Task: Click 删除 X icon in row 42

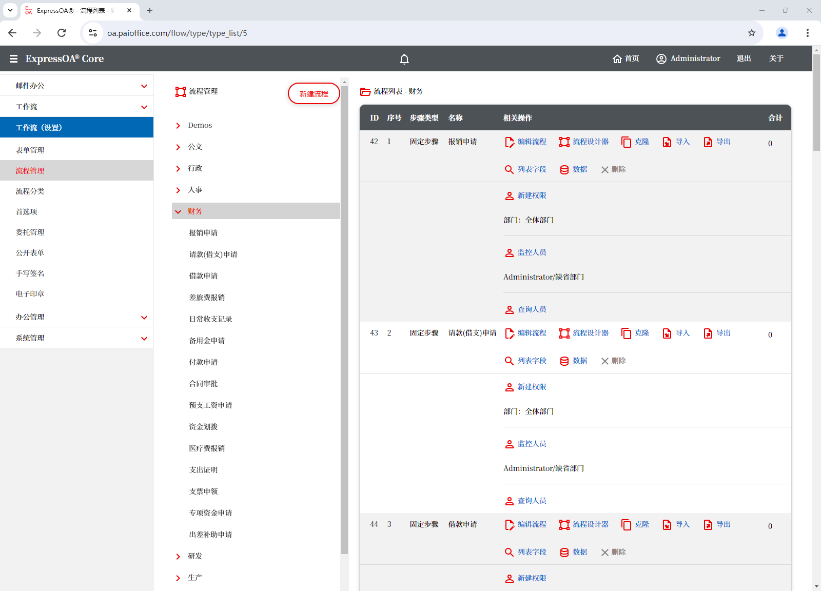Action: pos(605,170)
